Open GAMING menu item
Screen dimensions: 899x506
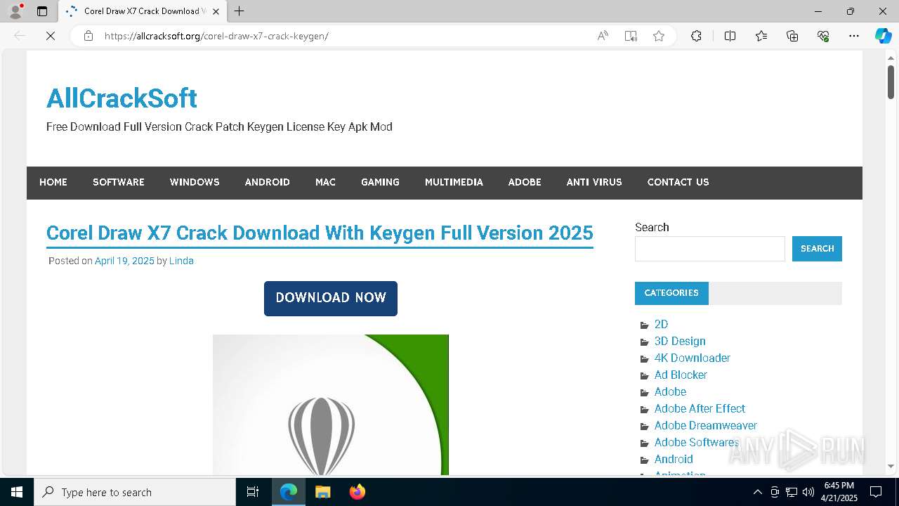click(380, 182)
